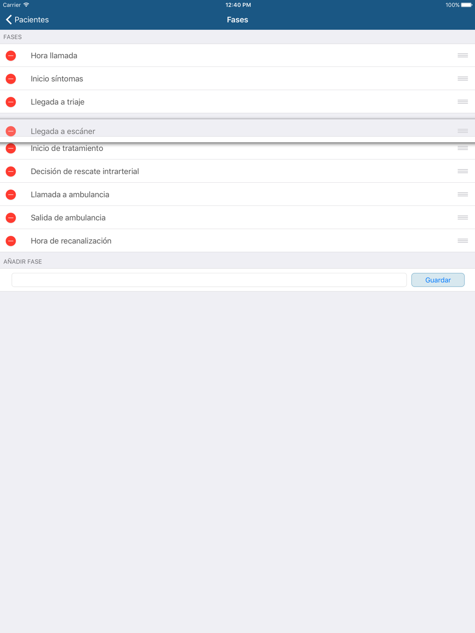Viewport: 475px width, 633px height.
Task: Tap reorder handle for Inicio síntomas
Action: click(463, 79)
